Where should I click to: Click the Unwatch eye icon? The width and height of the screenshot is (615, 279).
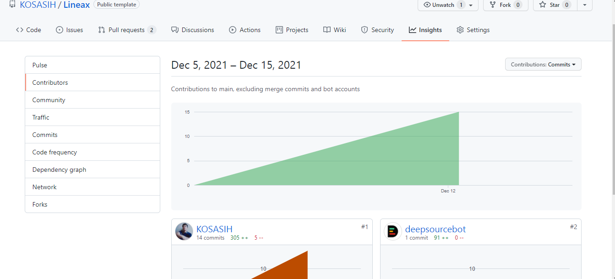[427, 5]
